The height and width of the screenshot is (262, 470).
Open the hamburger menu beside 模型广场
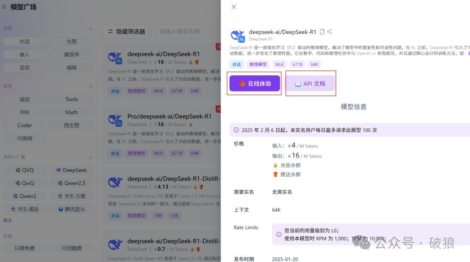point(4,7)
